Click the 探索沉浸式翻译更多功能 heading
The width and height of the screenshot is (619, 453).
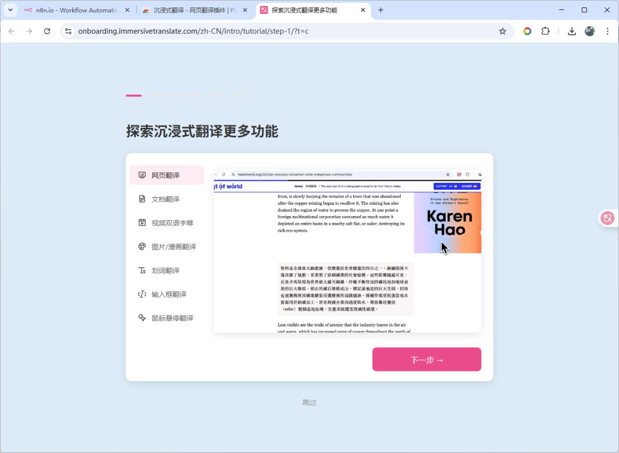pyautogui.click(x=202, y=131)
